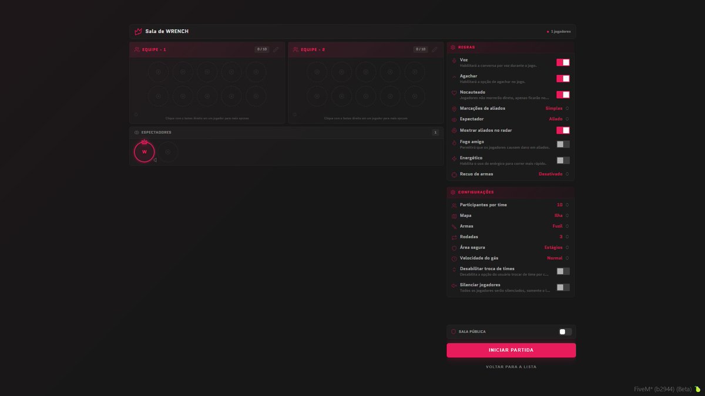Click the weapon icon beside Armas
Viewport: 705px width, 396px height.
point(454,226)
